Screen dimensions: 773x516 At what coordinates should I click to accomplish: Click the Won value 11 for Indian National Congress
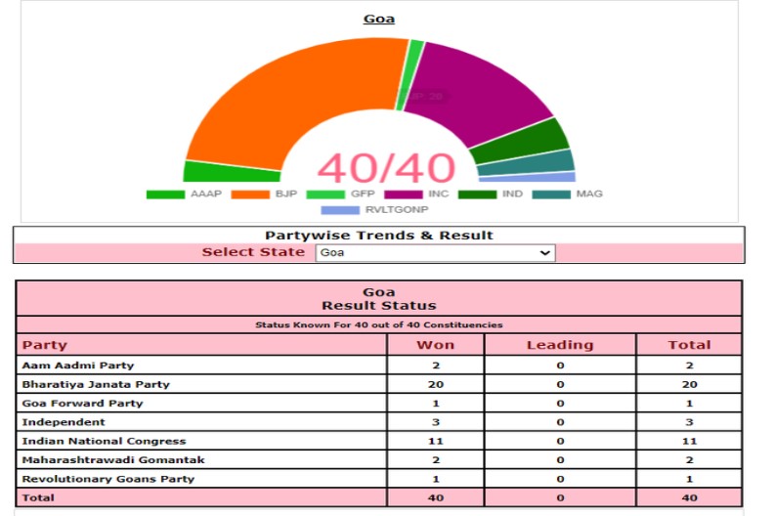(x=436, y=441)
